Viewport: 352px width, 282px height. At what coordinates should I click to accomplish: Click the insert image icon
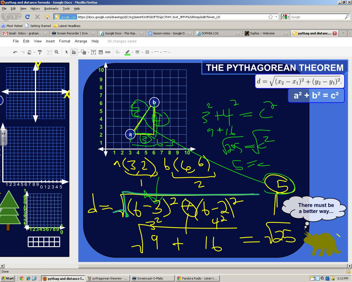[101, 52]
